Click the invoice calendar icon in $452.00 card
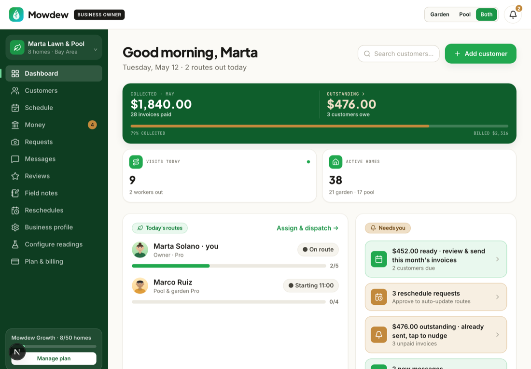Viewport: 531px width, 369px height. point(378,259)
